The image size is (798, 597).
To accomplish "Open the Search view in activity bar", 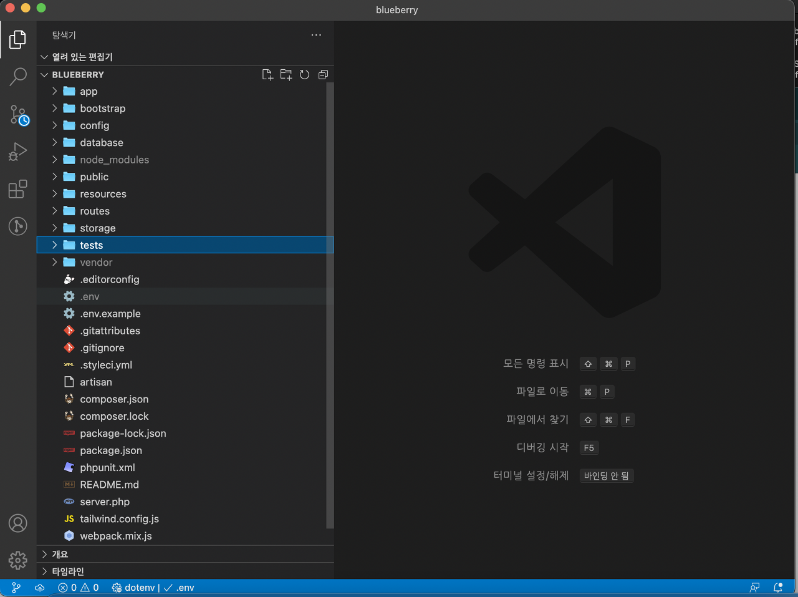I will tap(18, 77).
